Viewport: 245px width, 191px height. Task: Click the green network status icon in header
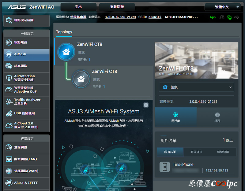click(229, 17)
